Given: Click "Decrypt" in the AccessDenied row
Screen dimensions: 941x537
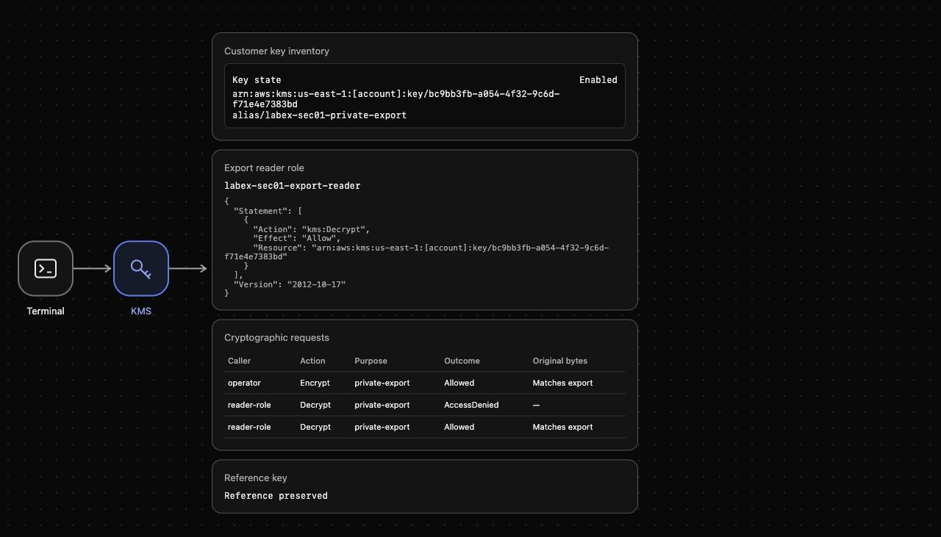Looking at the screenshot, I should coord(315,406).
